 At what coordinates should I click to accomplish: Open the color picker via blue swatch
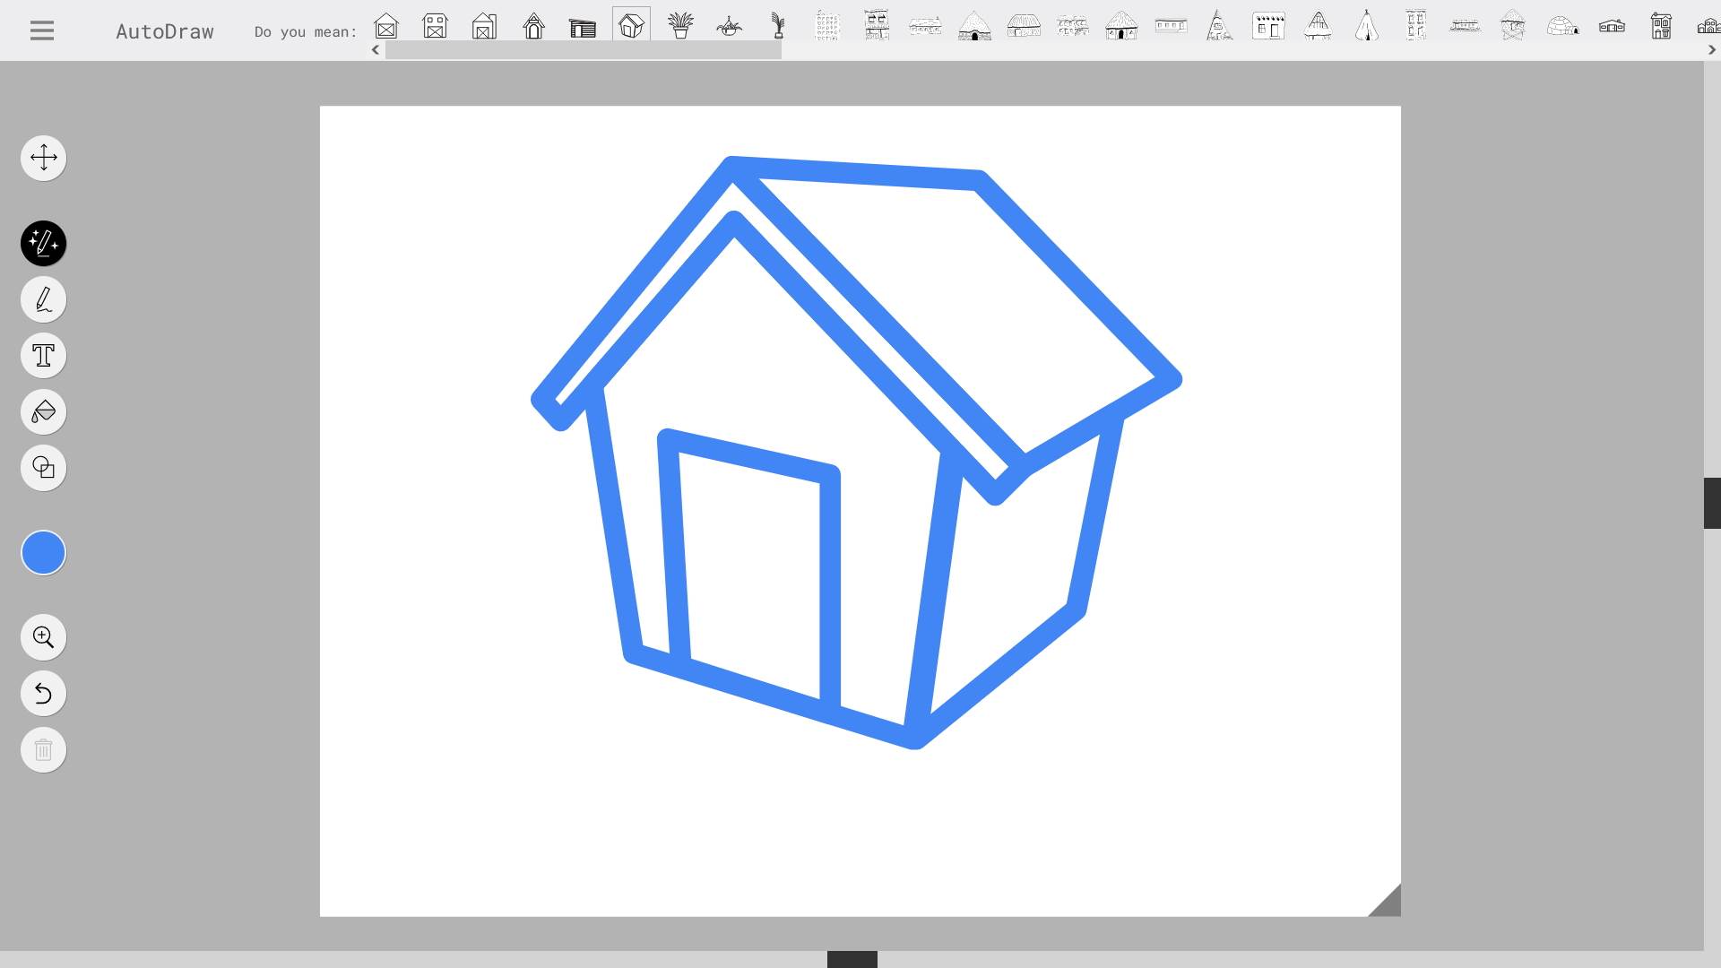coord(43,552)
